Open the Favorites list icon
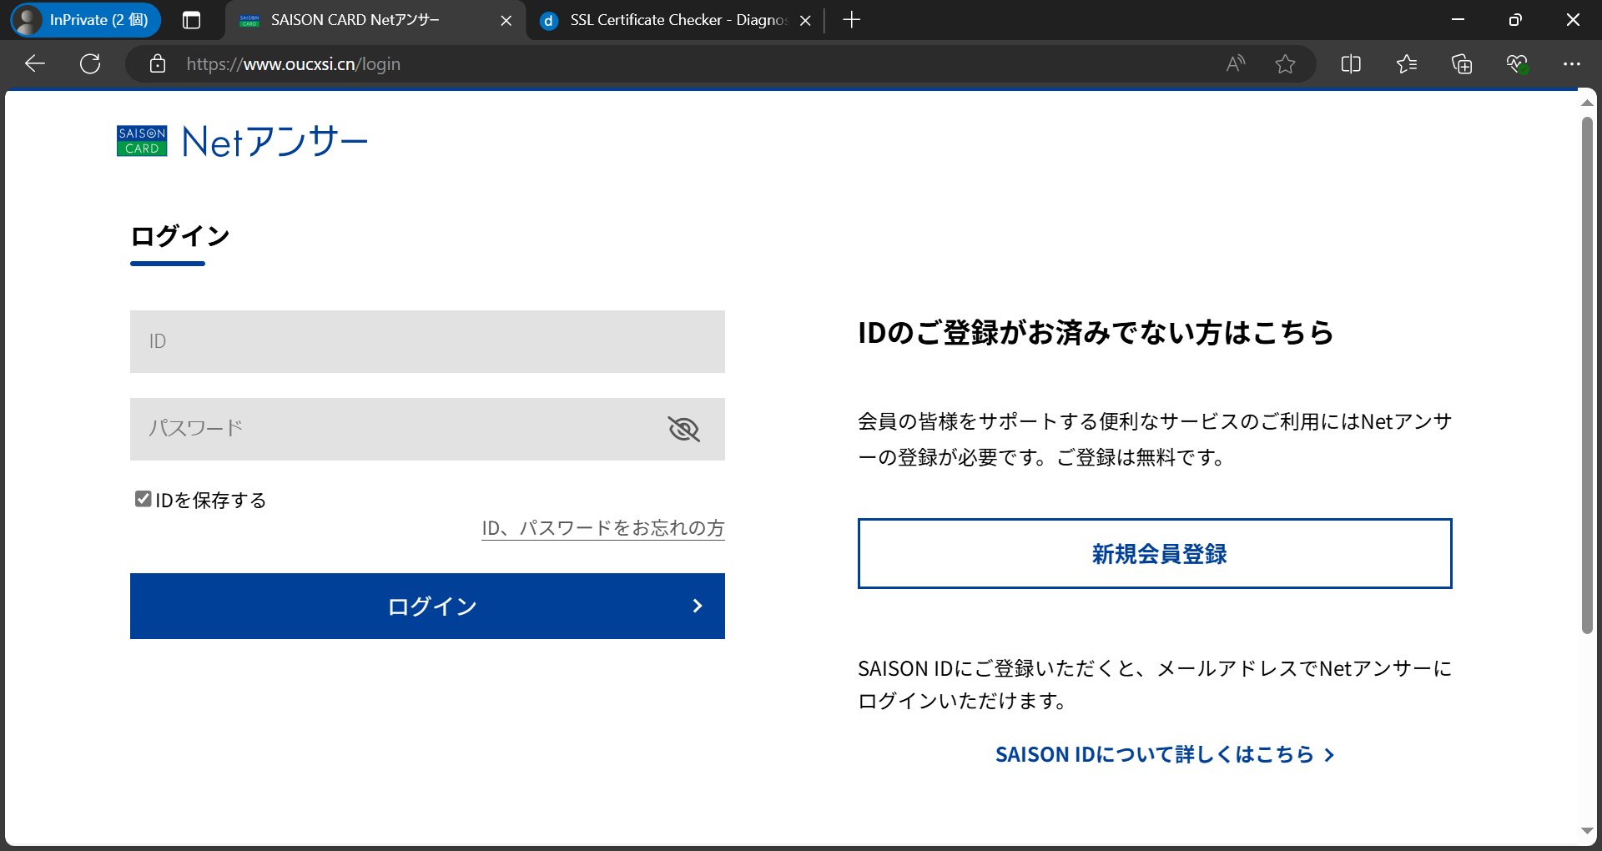The height and width of the screenshot is (851, 1602). click(1407, 64)
